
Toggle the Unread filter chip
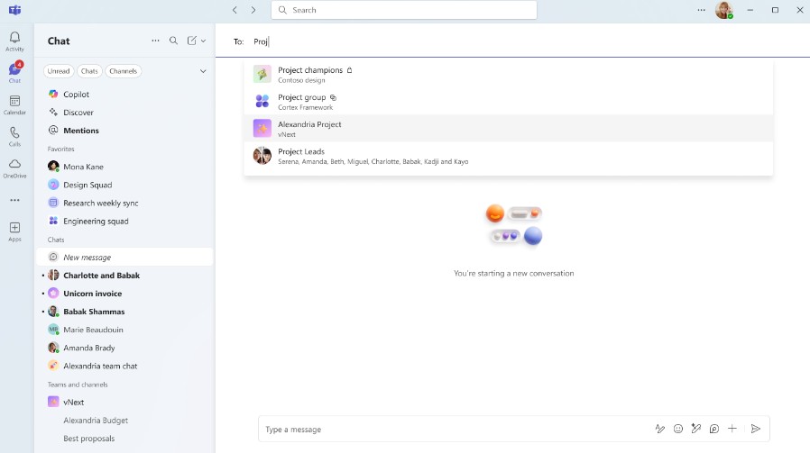[59, 71]
